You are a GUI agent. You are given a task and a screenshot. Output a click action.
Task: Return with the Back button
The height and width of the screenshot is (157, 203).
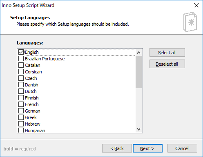(117, 148)
